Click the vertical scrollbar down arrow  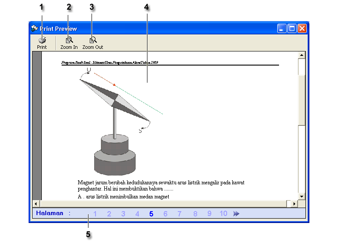pos(301,196)
